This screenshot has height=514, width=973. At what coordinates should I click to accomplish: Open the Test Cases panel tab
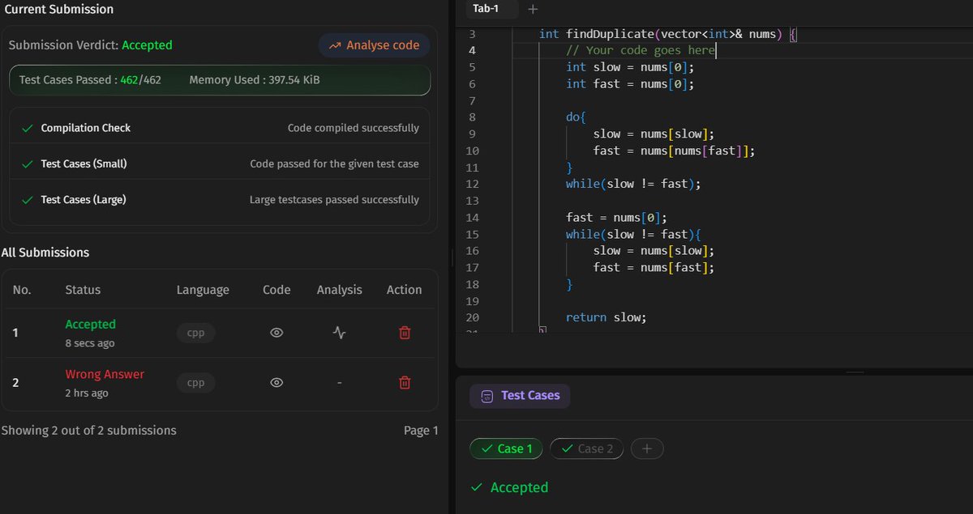(x=520, y=396)
